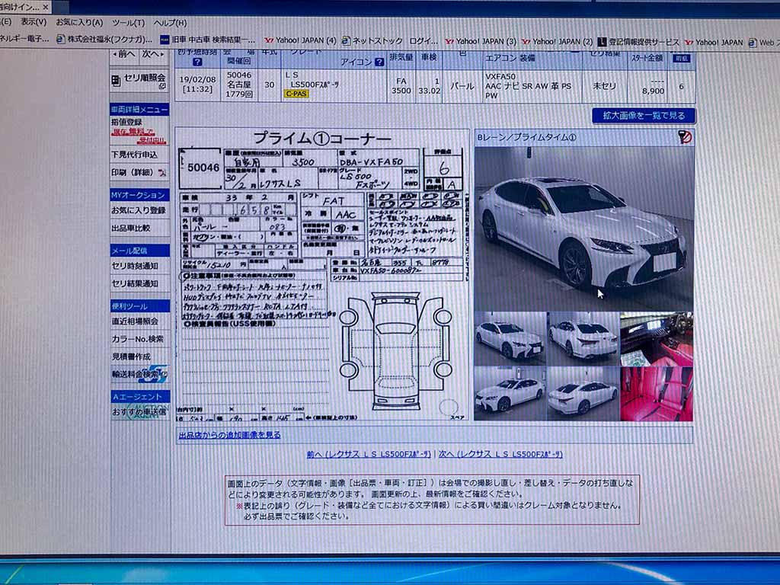Open the 登記情報提供サービス bookmark
This screenshot has height=585, width=780.
638,42
